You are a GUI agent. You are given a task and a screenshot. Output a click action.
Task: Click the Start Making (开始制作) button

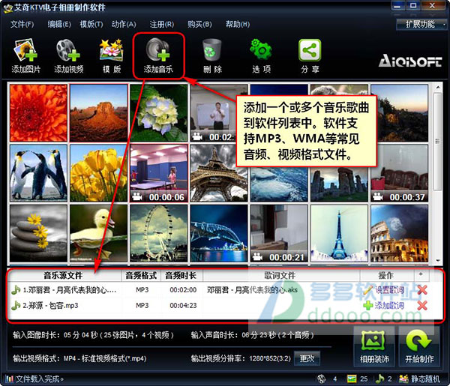[419, 346]
